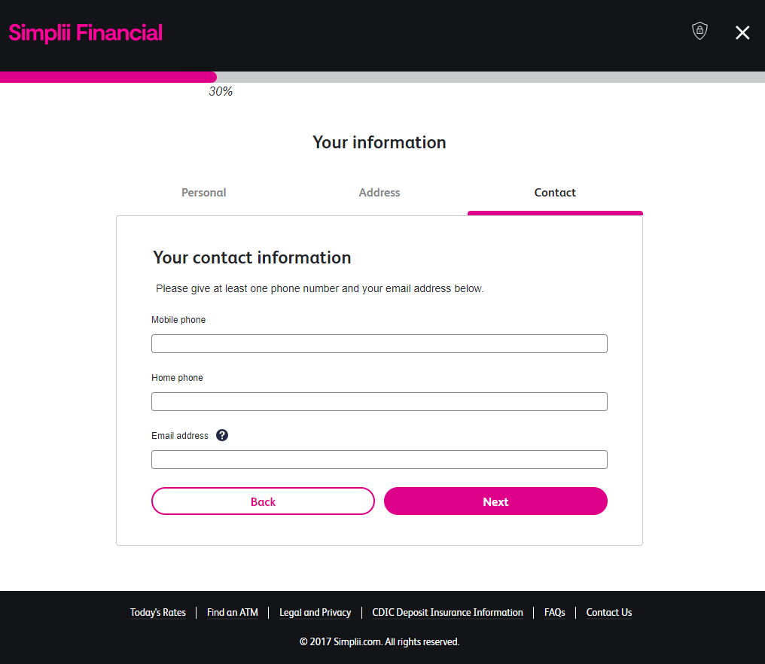Image resolution: width=765 pixels, height=664 pixels.
Task: Open Today's Rates footer link
Action: click(x=158, y=613)
